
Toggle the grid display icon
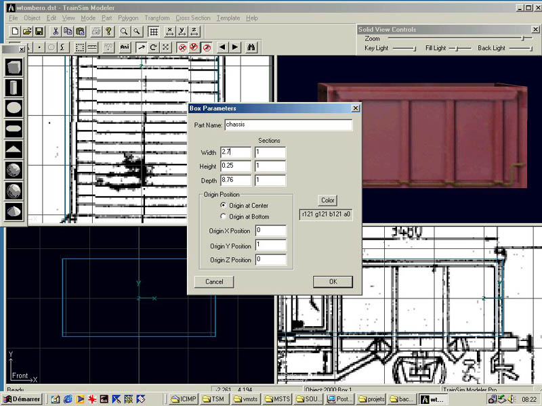(x=154, y=31)
